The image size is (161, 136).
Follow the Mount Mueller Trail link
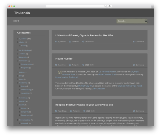pos(107,75)
